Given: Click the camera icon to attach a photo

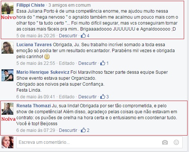Looking at the screenshot, I should [x=165, y=142].
